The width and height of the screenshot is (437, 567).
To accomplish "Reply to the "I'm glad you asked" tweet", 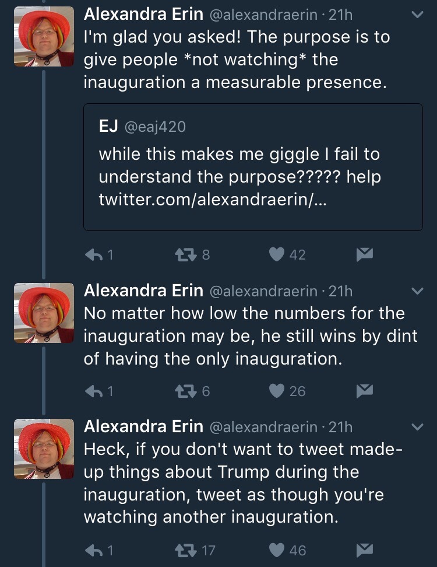I will point(95,254).
